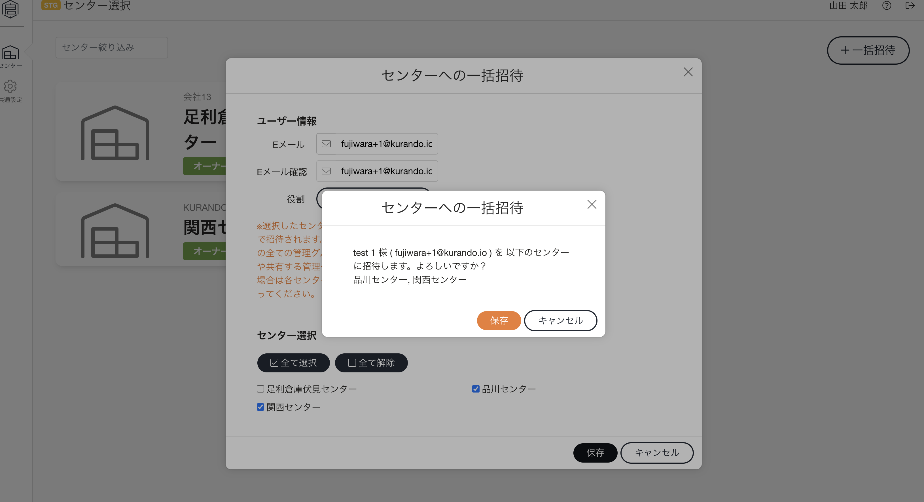This screenshot has height=502, width=924.
Task: Click the envelope icon in Eメール確認 field
Action: click(326, 171)
